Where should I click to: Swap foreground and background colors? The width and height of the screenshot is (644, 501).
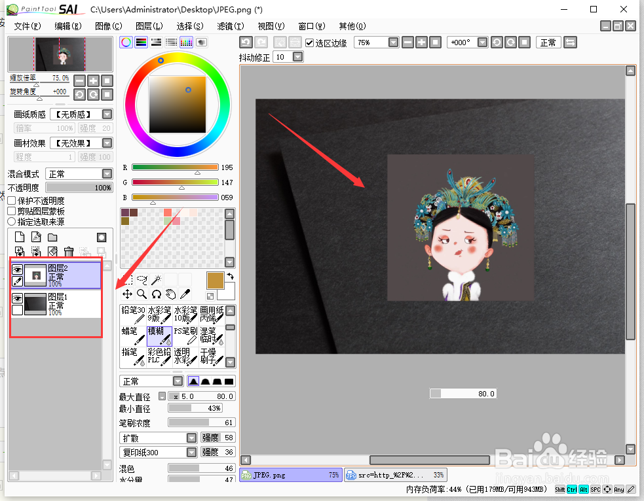[x=231, y=276]
